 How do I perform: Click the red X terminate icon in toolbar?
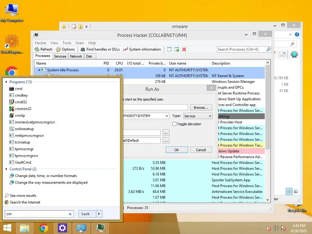[x=184, y=49]
